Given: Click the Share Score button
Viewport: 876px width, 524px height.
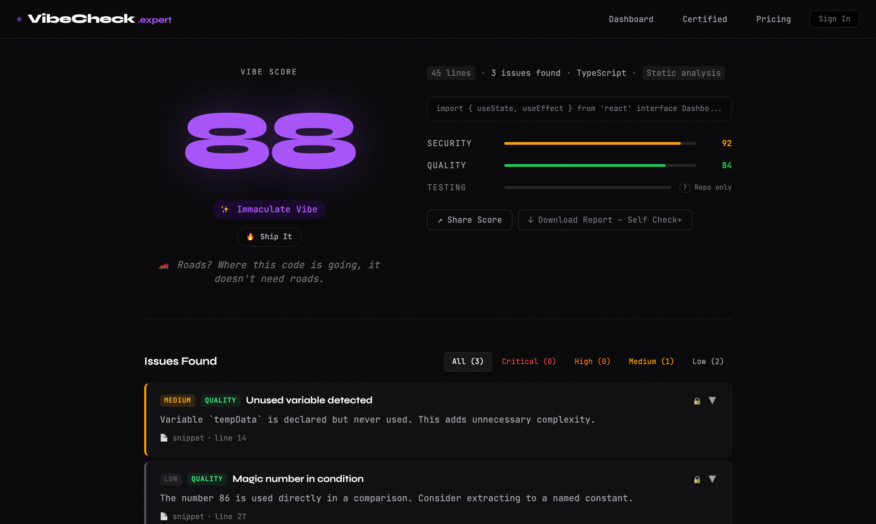Looking at the screenshot, I should [469, 220].
